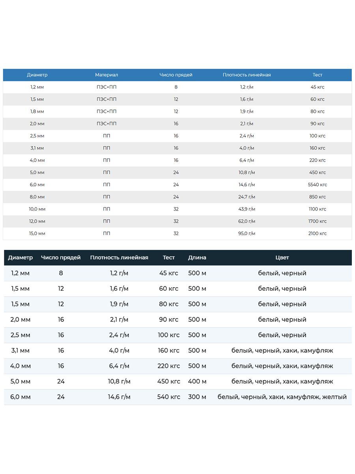
Task: Click the Материал column header
Action: [x=106, y=75]
